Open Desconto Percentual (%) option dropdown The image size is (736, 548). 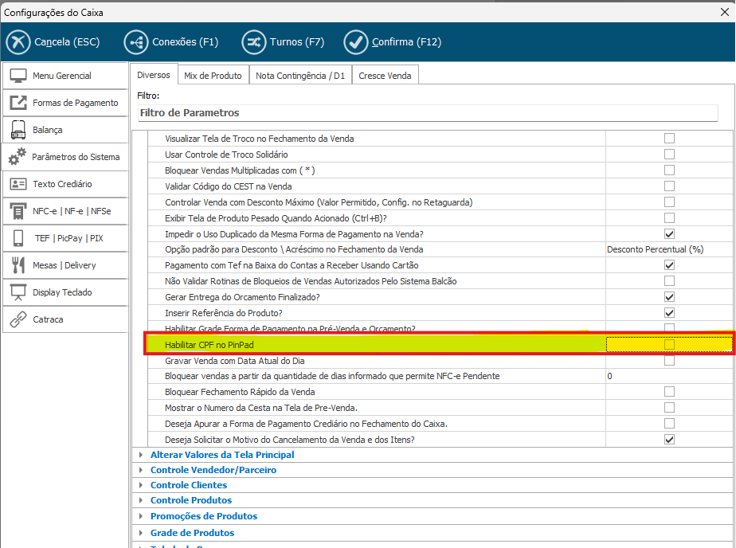[x=669, y=249]
